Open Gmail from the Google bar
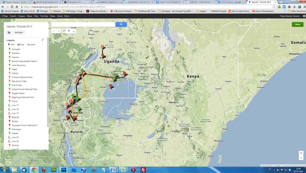Screen dimensions: 306x173 pos(60,16)
